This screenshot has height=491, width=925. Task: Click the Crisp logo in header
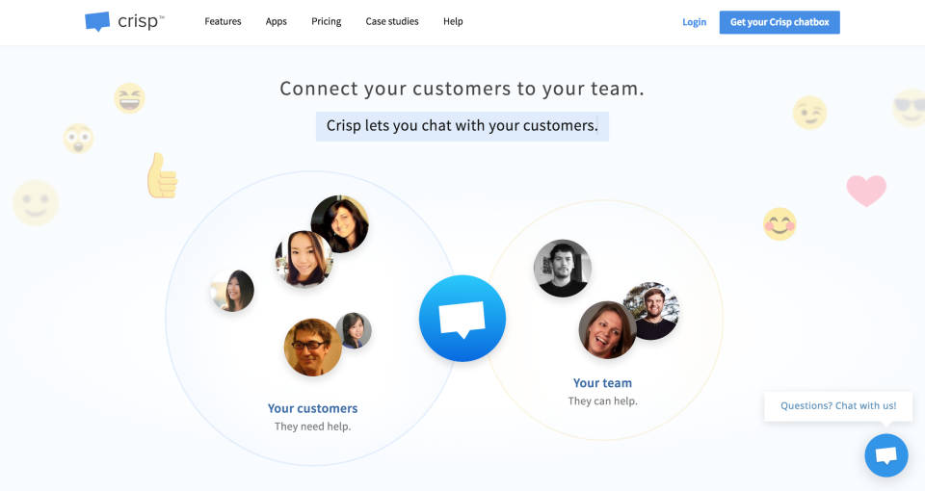coord(124,22)
